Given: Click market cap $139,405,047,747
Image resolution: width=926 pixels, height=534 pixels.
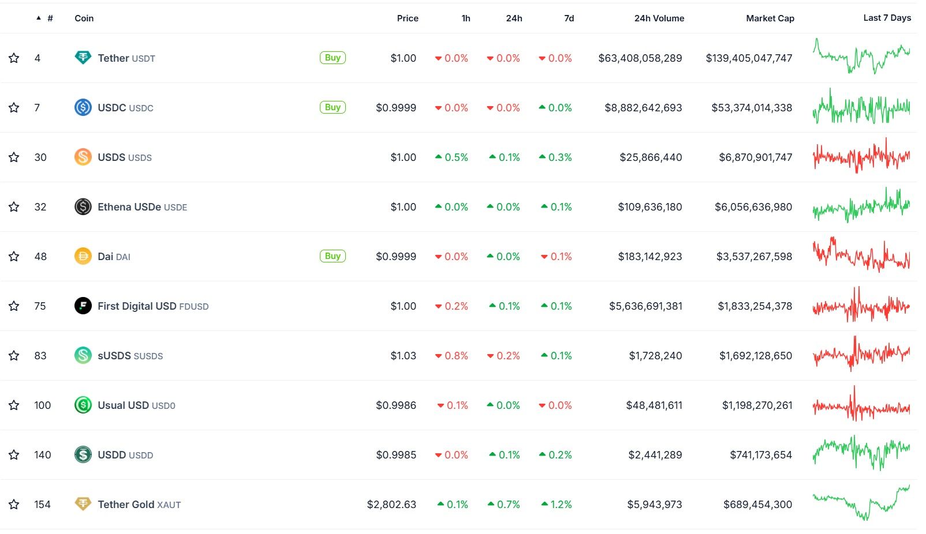Looking at the screenshot, I should (x=749, y=58).
